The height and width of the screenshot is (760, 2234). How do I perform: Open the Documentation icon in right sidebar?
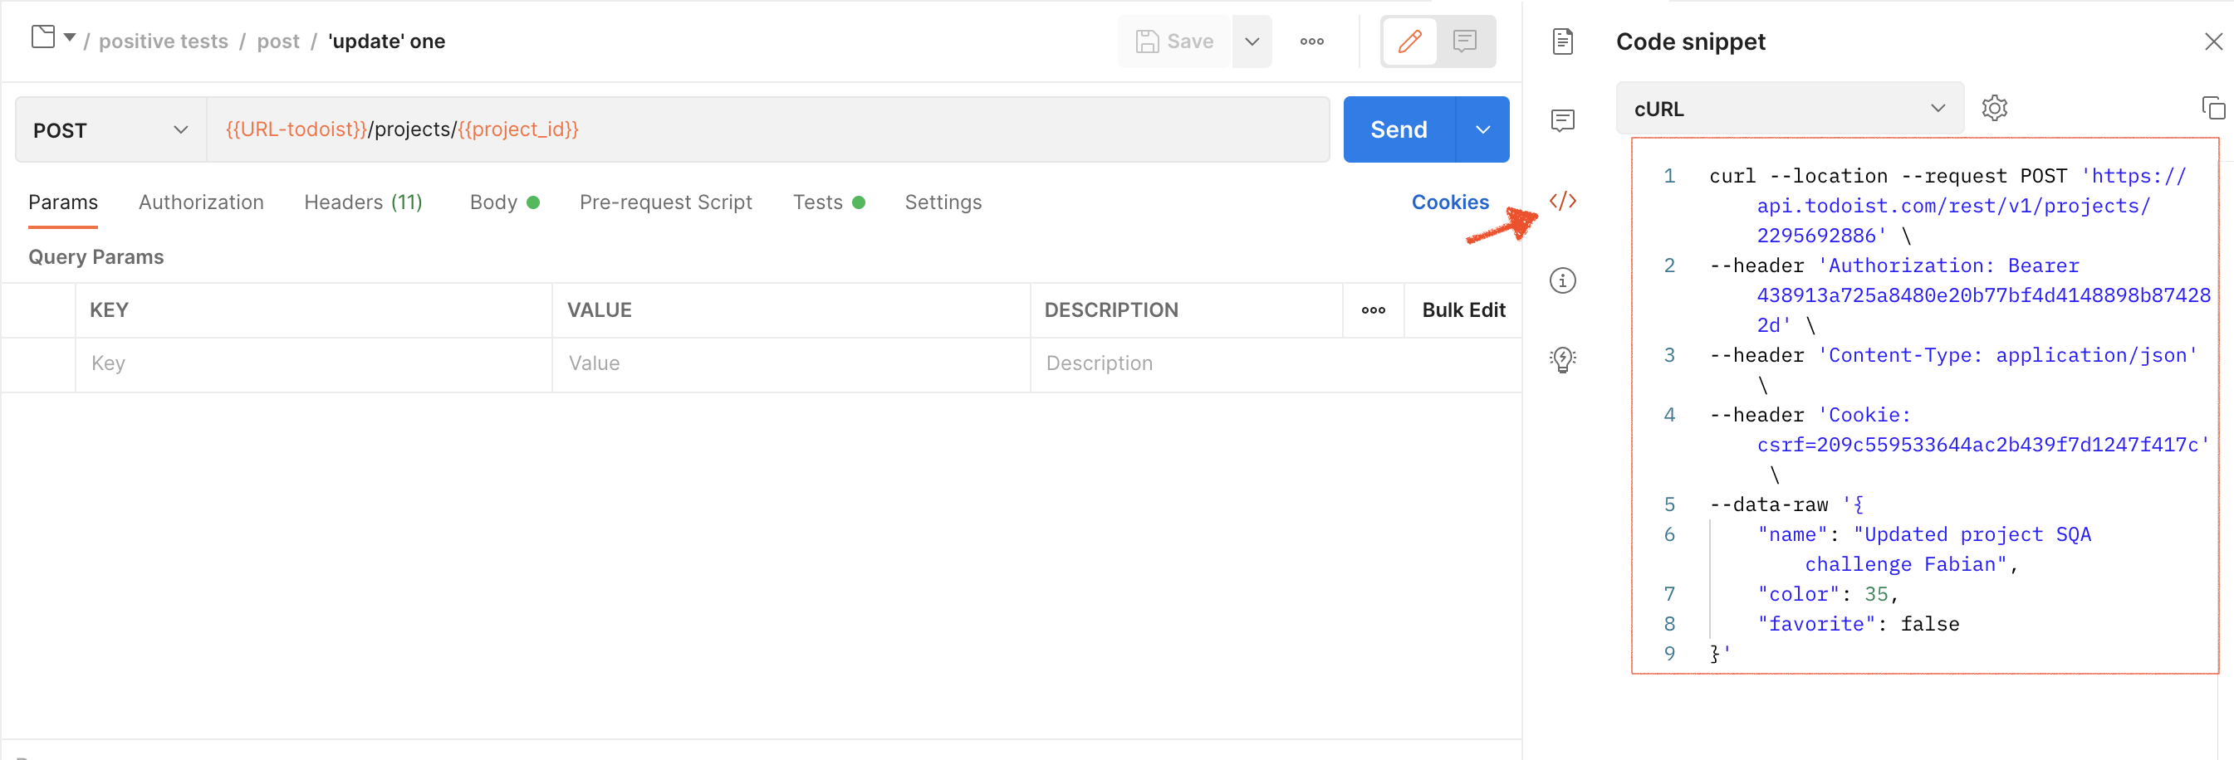coord(1562,41)
